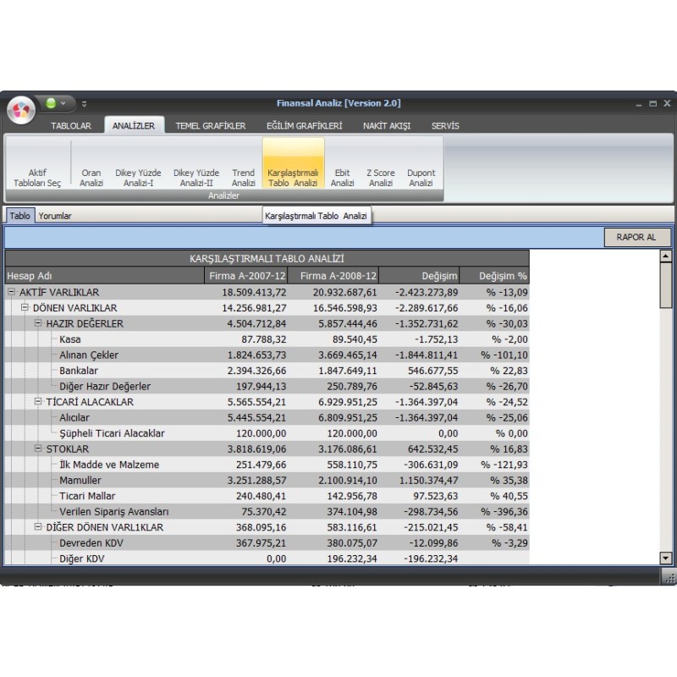The image size is (677, 677).
Task: Click the Firma A-2008-12 column header
Action: coord(333,276)
